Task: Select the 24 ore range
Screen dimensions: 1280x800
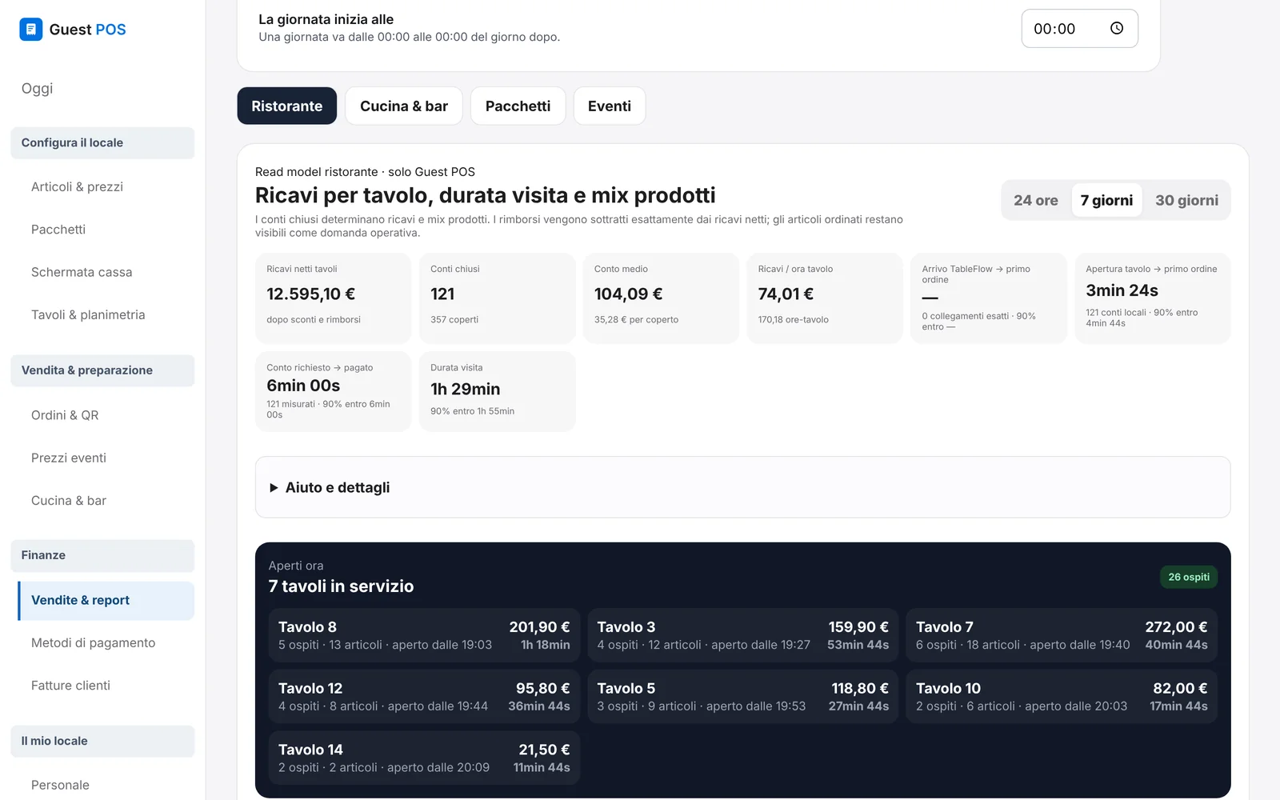Action: [x=1035, y=200]
